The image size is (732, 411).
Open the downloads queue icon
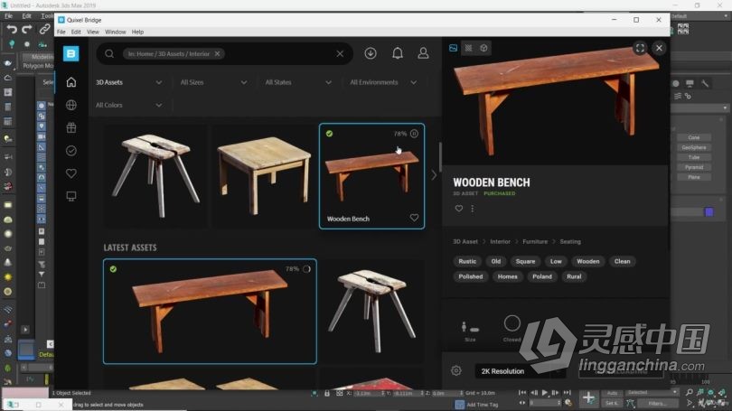point(371,53)
